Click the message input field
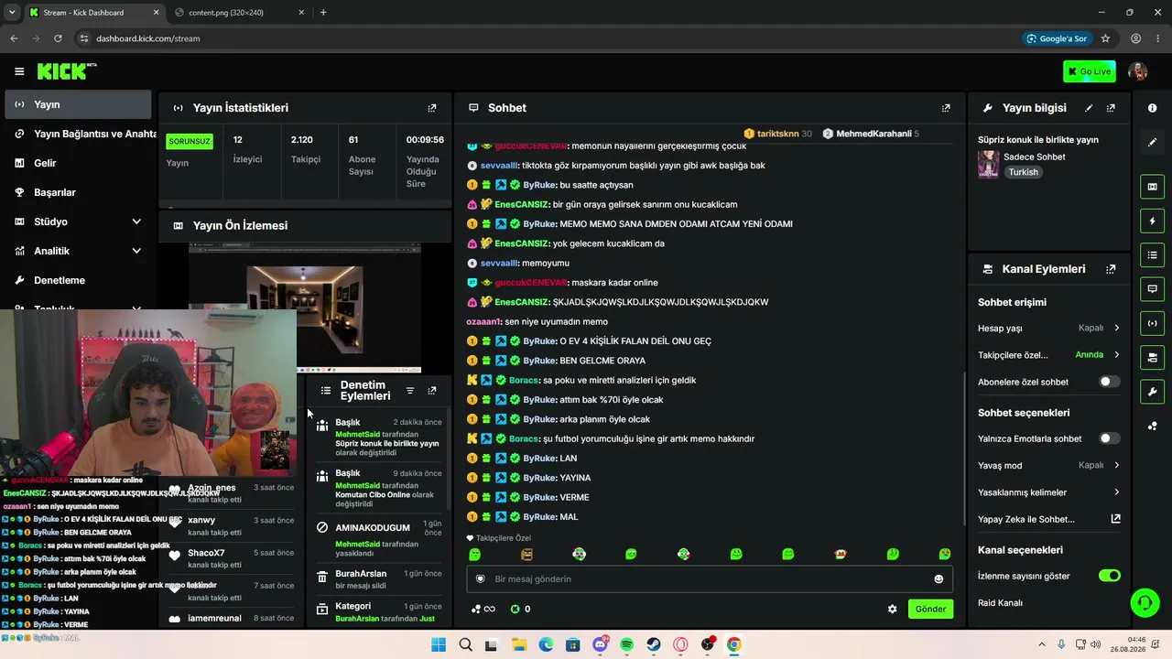 (x=710, y=579)
